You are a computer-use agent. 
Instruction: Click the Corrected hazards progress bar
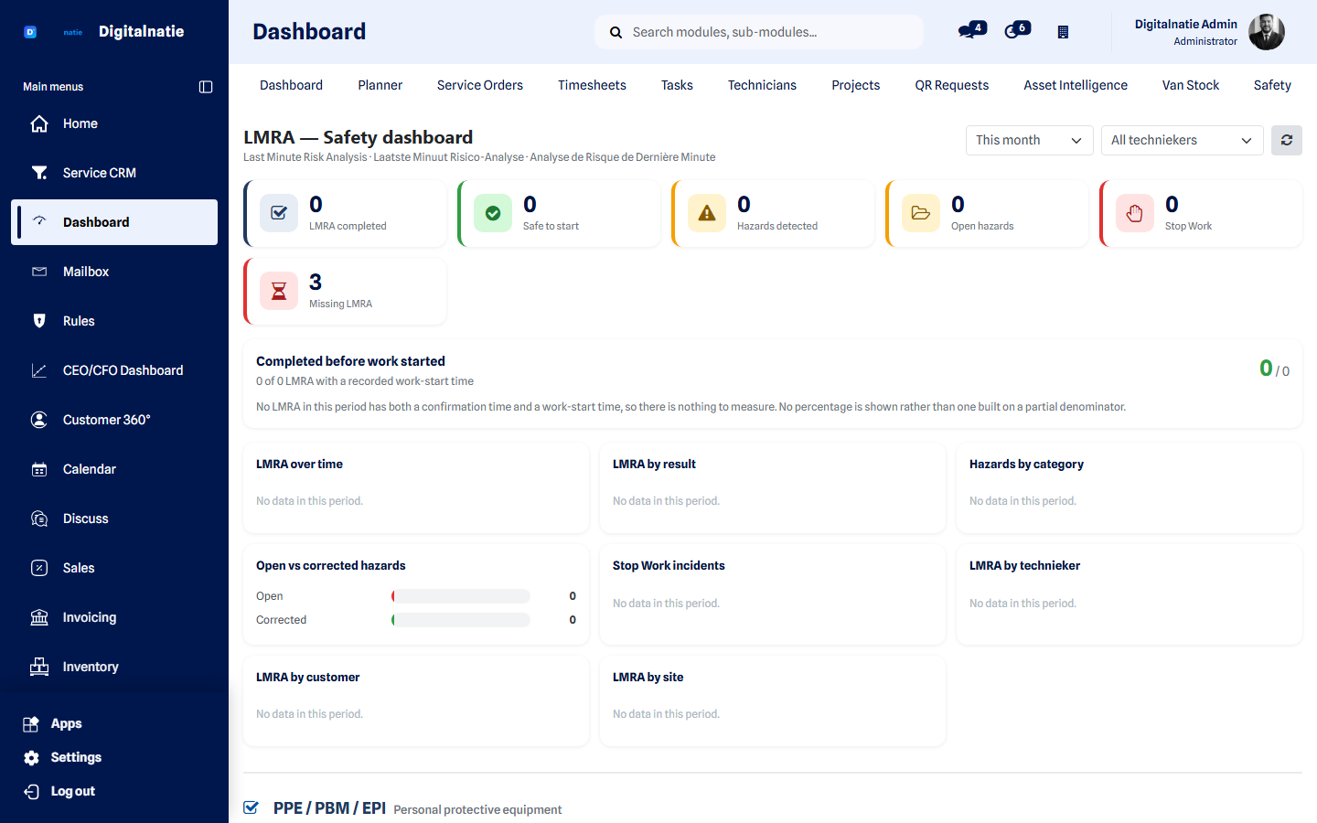tap(461, 620)
